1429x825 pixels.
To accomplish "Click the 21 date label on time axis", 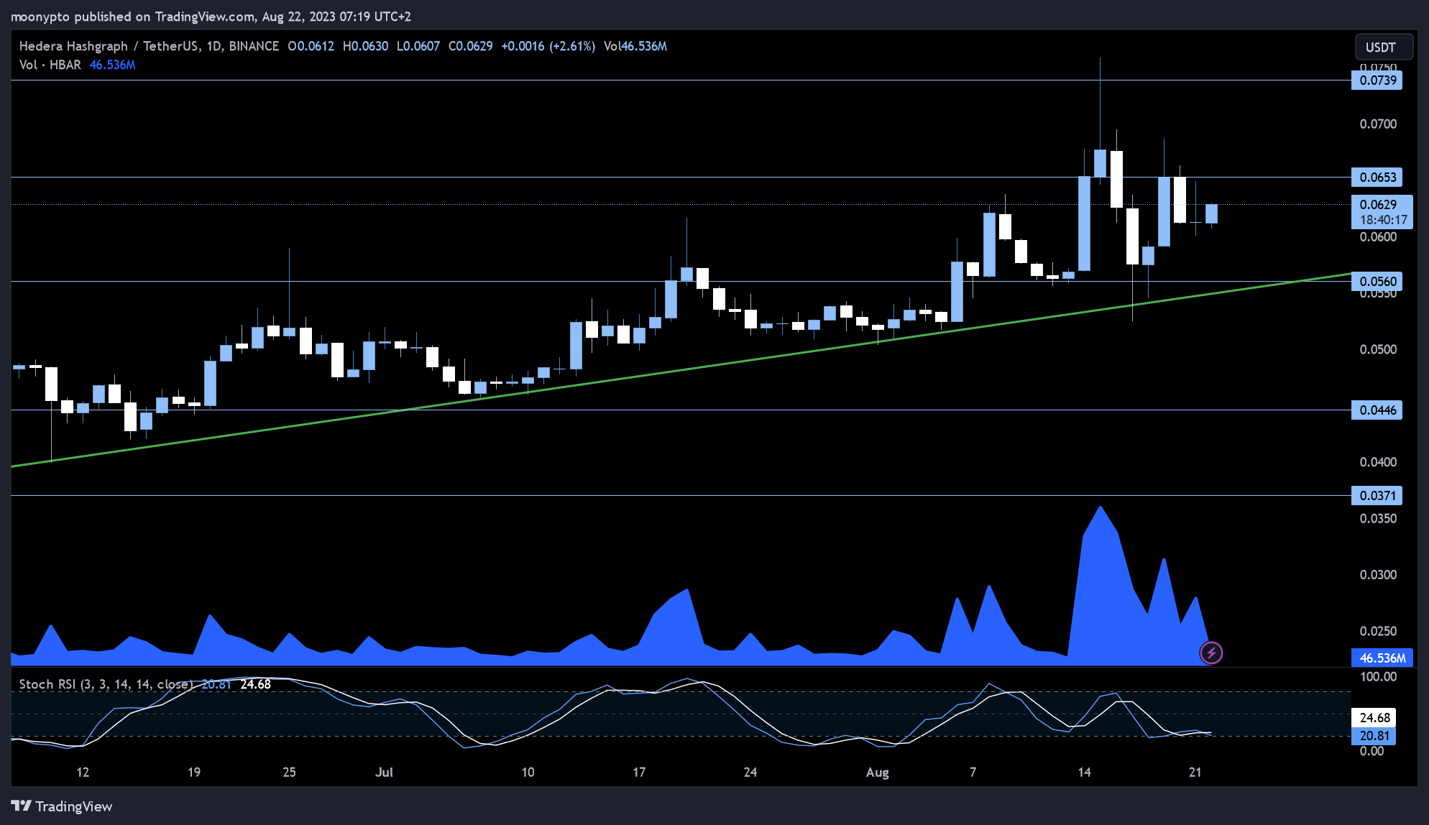I will click(1195, 772).
